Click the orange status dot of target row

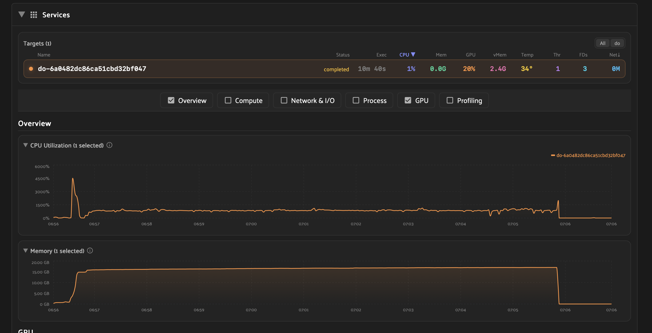click(31, 69)
